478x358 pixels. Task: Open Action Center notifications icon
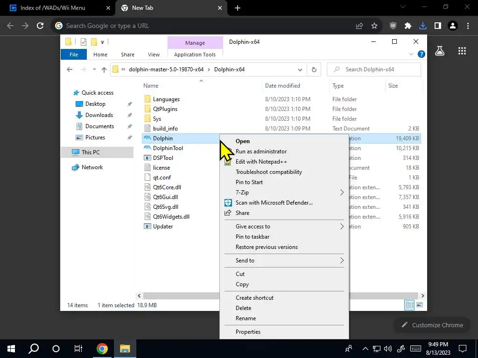463,349
